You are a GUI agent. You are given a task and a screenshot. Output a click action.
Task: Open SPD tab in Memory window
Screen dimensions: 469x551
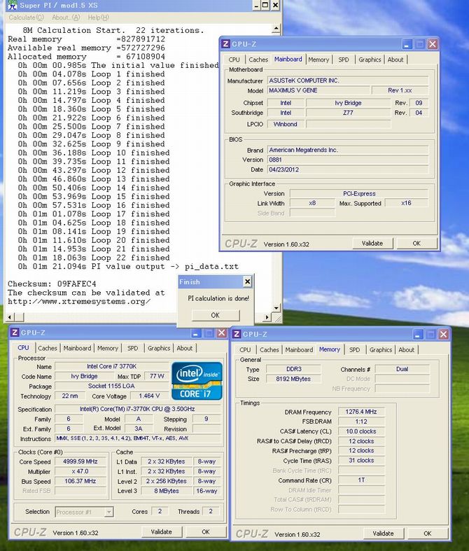click(x=354, y=350)
